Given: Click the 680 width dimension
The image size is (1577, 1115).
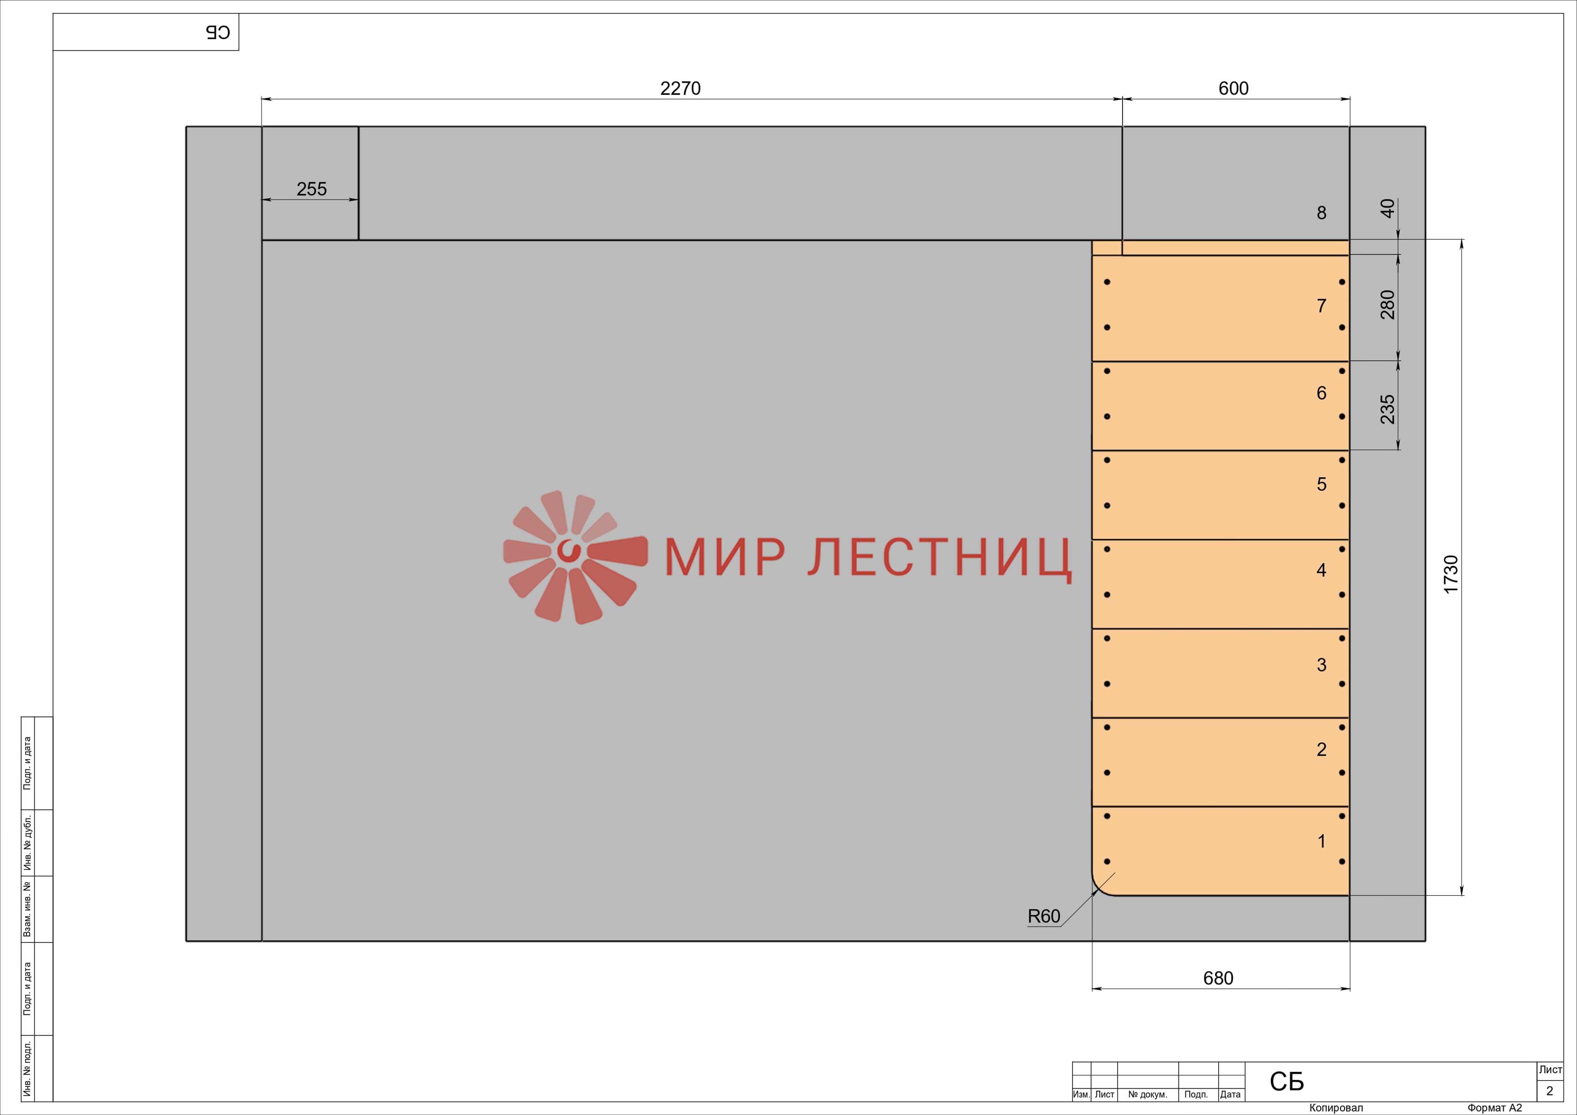Looking at the screenshot, I should coord(1218,977).
